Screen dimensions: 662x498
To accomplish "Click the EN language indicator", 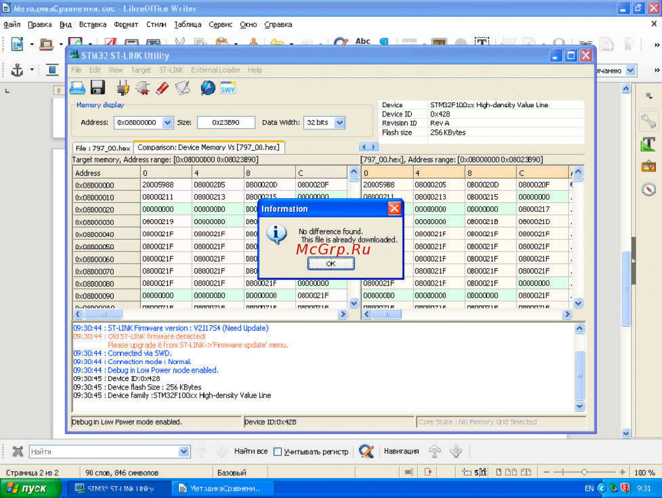I will [589, 489].
